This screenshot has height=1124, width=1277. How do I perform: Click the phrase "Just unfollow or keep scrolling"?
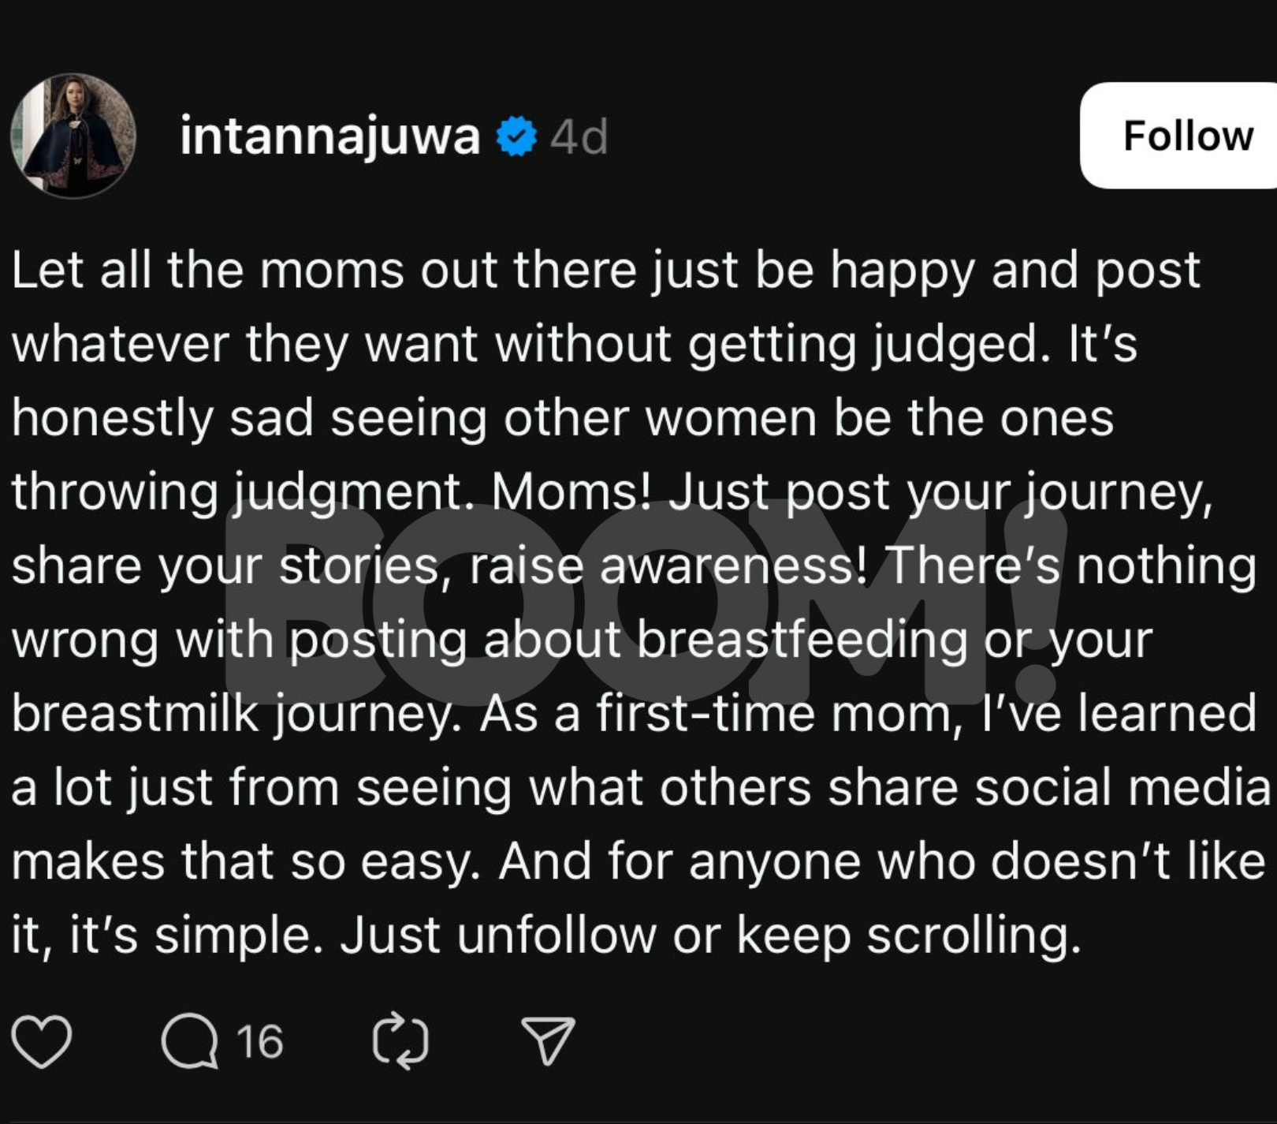[709, 935]
